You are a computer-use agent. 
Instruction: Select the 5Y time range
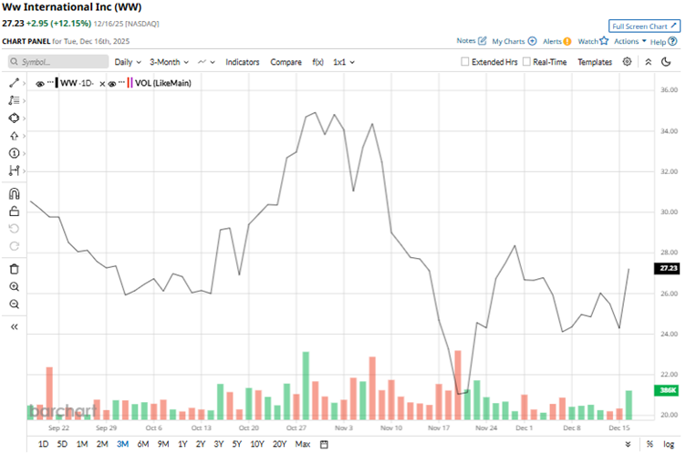(236, 444)
